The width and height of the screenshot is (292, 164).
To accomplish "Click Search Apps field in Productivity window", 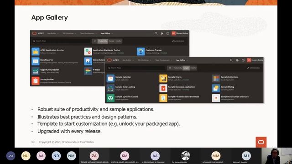I will pyautogui.click(x=61, y=41).
